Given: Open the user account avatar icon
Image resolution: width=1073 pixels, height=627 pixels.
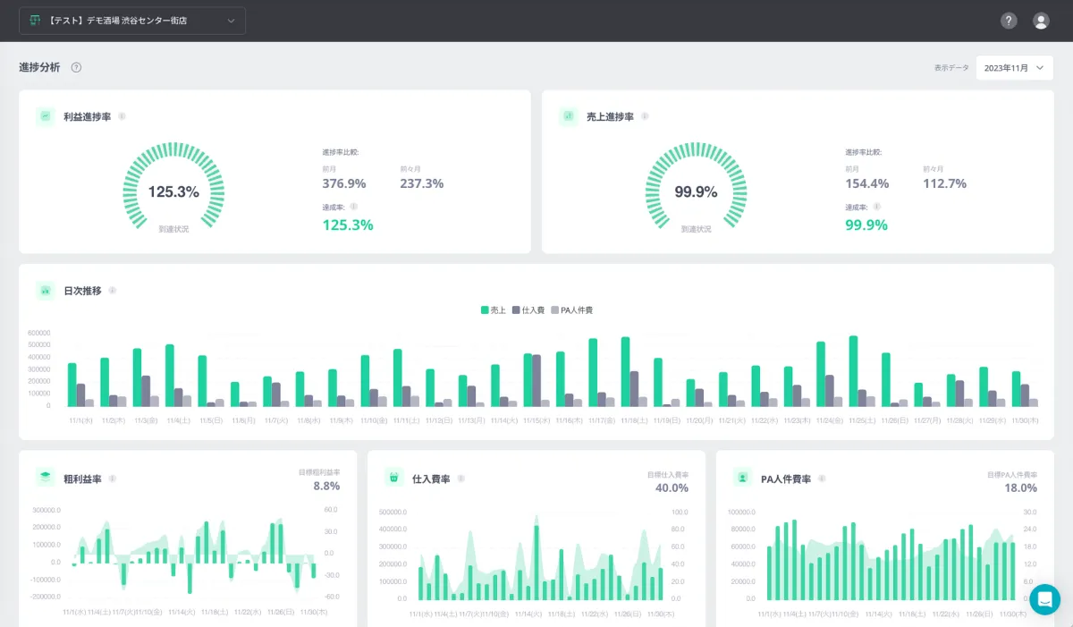Looking at the screenshot, I should 1041,21.
